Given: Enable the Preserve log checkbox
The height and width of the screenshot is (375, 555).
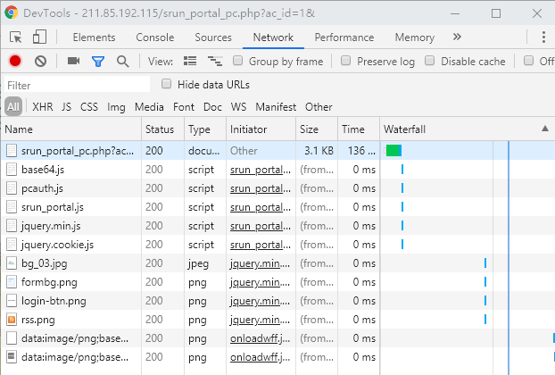Looking at the screenshot, I should [x=346, y=62].
